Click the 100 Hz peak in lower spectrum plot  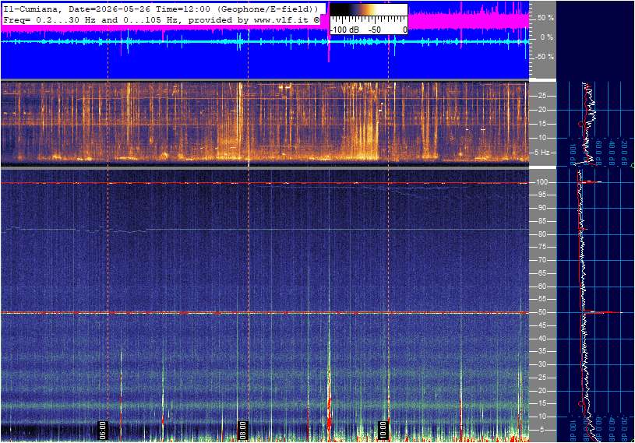point(591,182)
